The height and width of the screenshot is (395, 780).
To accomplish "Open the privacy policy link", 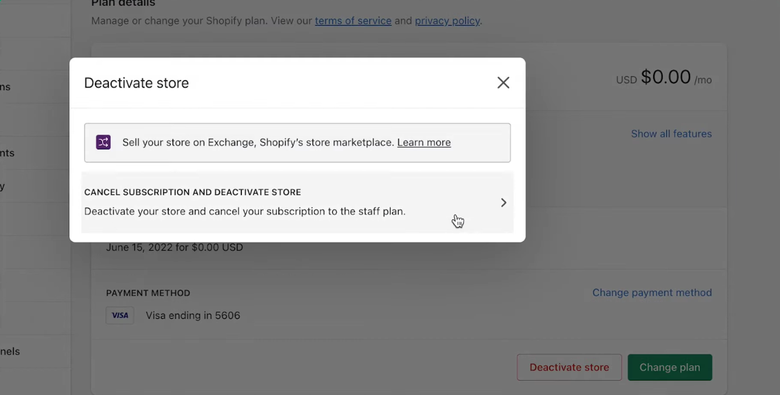I will (447, 21).
